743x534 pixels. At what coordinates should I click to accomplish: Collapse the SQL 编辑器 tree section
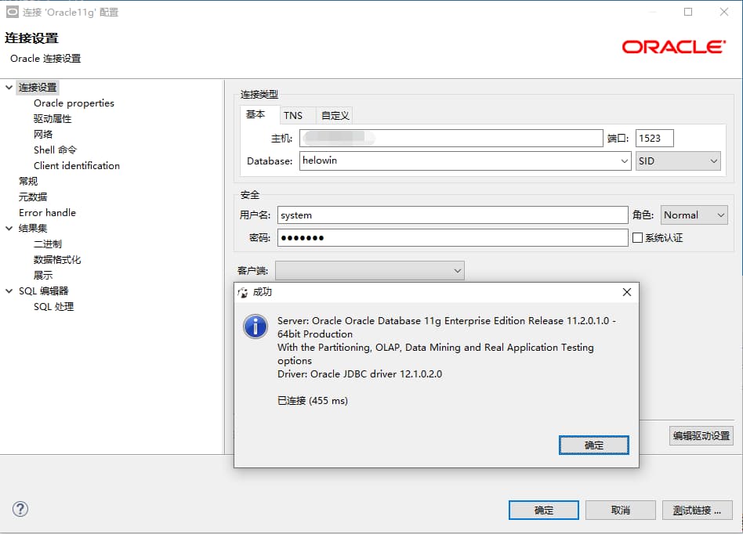8,290
